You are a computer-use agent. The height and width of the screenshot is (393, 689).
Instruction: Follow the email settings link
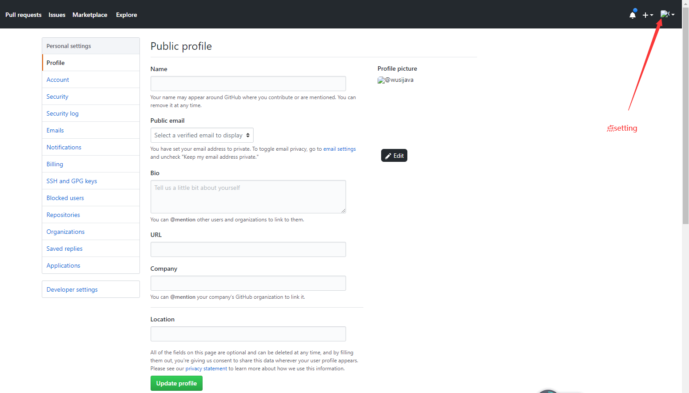click(x=339, y=149)
